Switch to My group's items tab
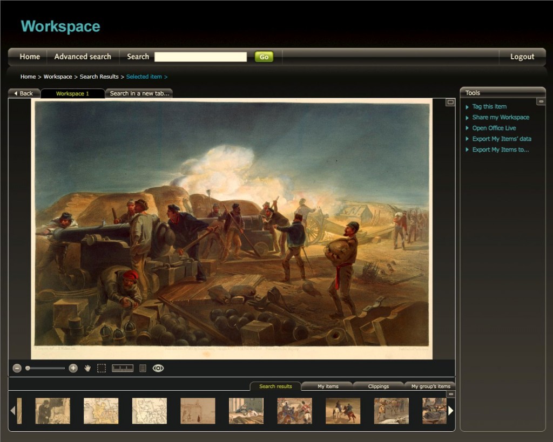The image size is (553, 442). 430,386
